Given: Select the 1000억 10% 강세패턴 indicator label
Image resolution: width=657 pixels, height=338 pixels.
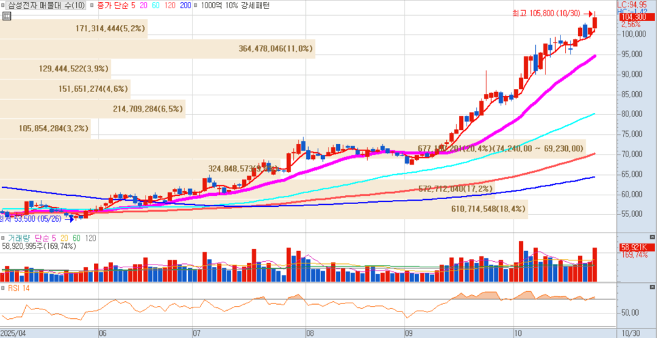Looking at the screenshot, I should tap(235, 5).
